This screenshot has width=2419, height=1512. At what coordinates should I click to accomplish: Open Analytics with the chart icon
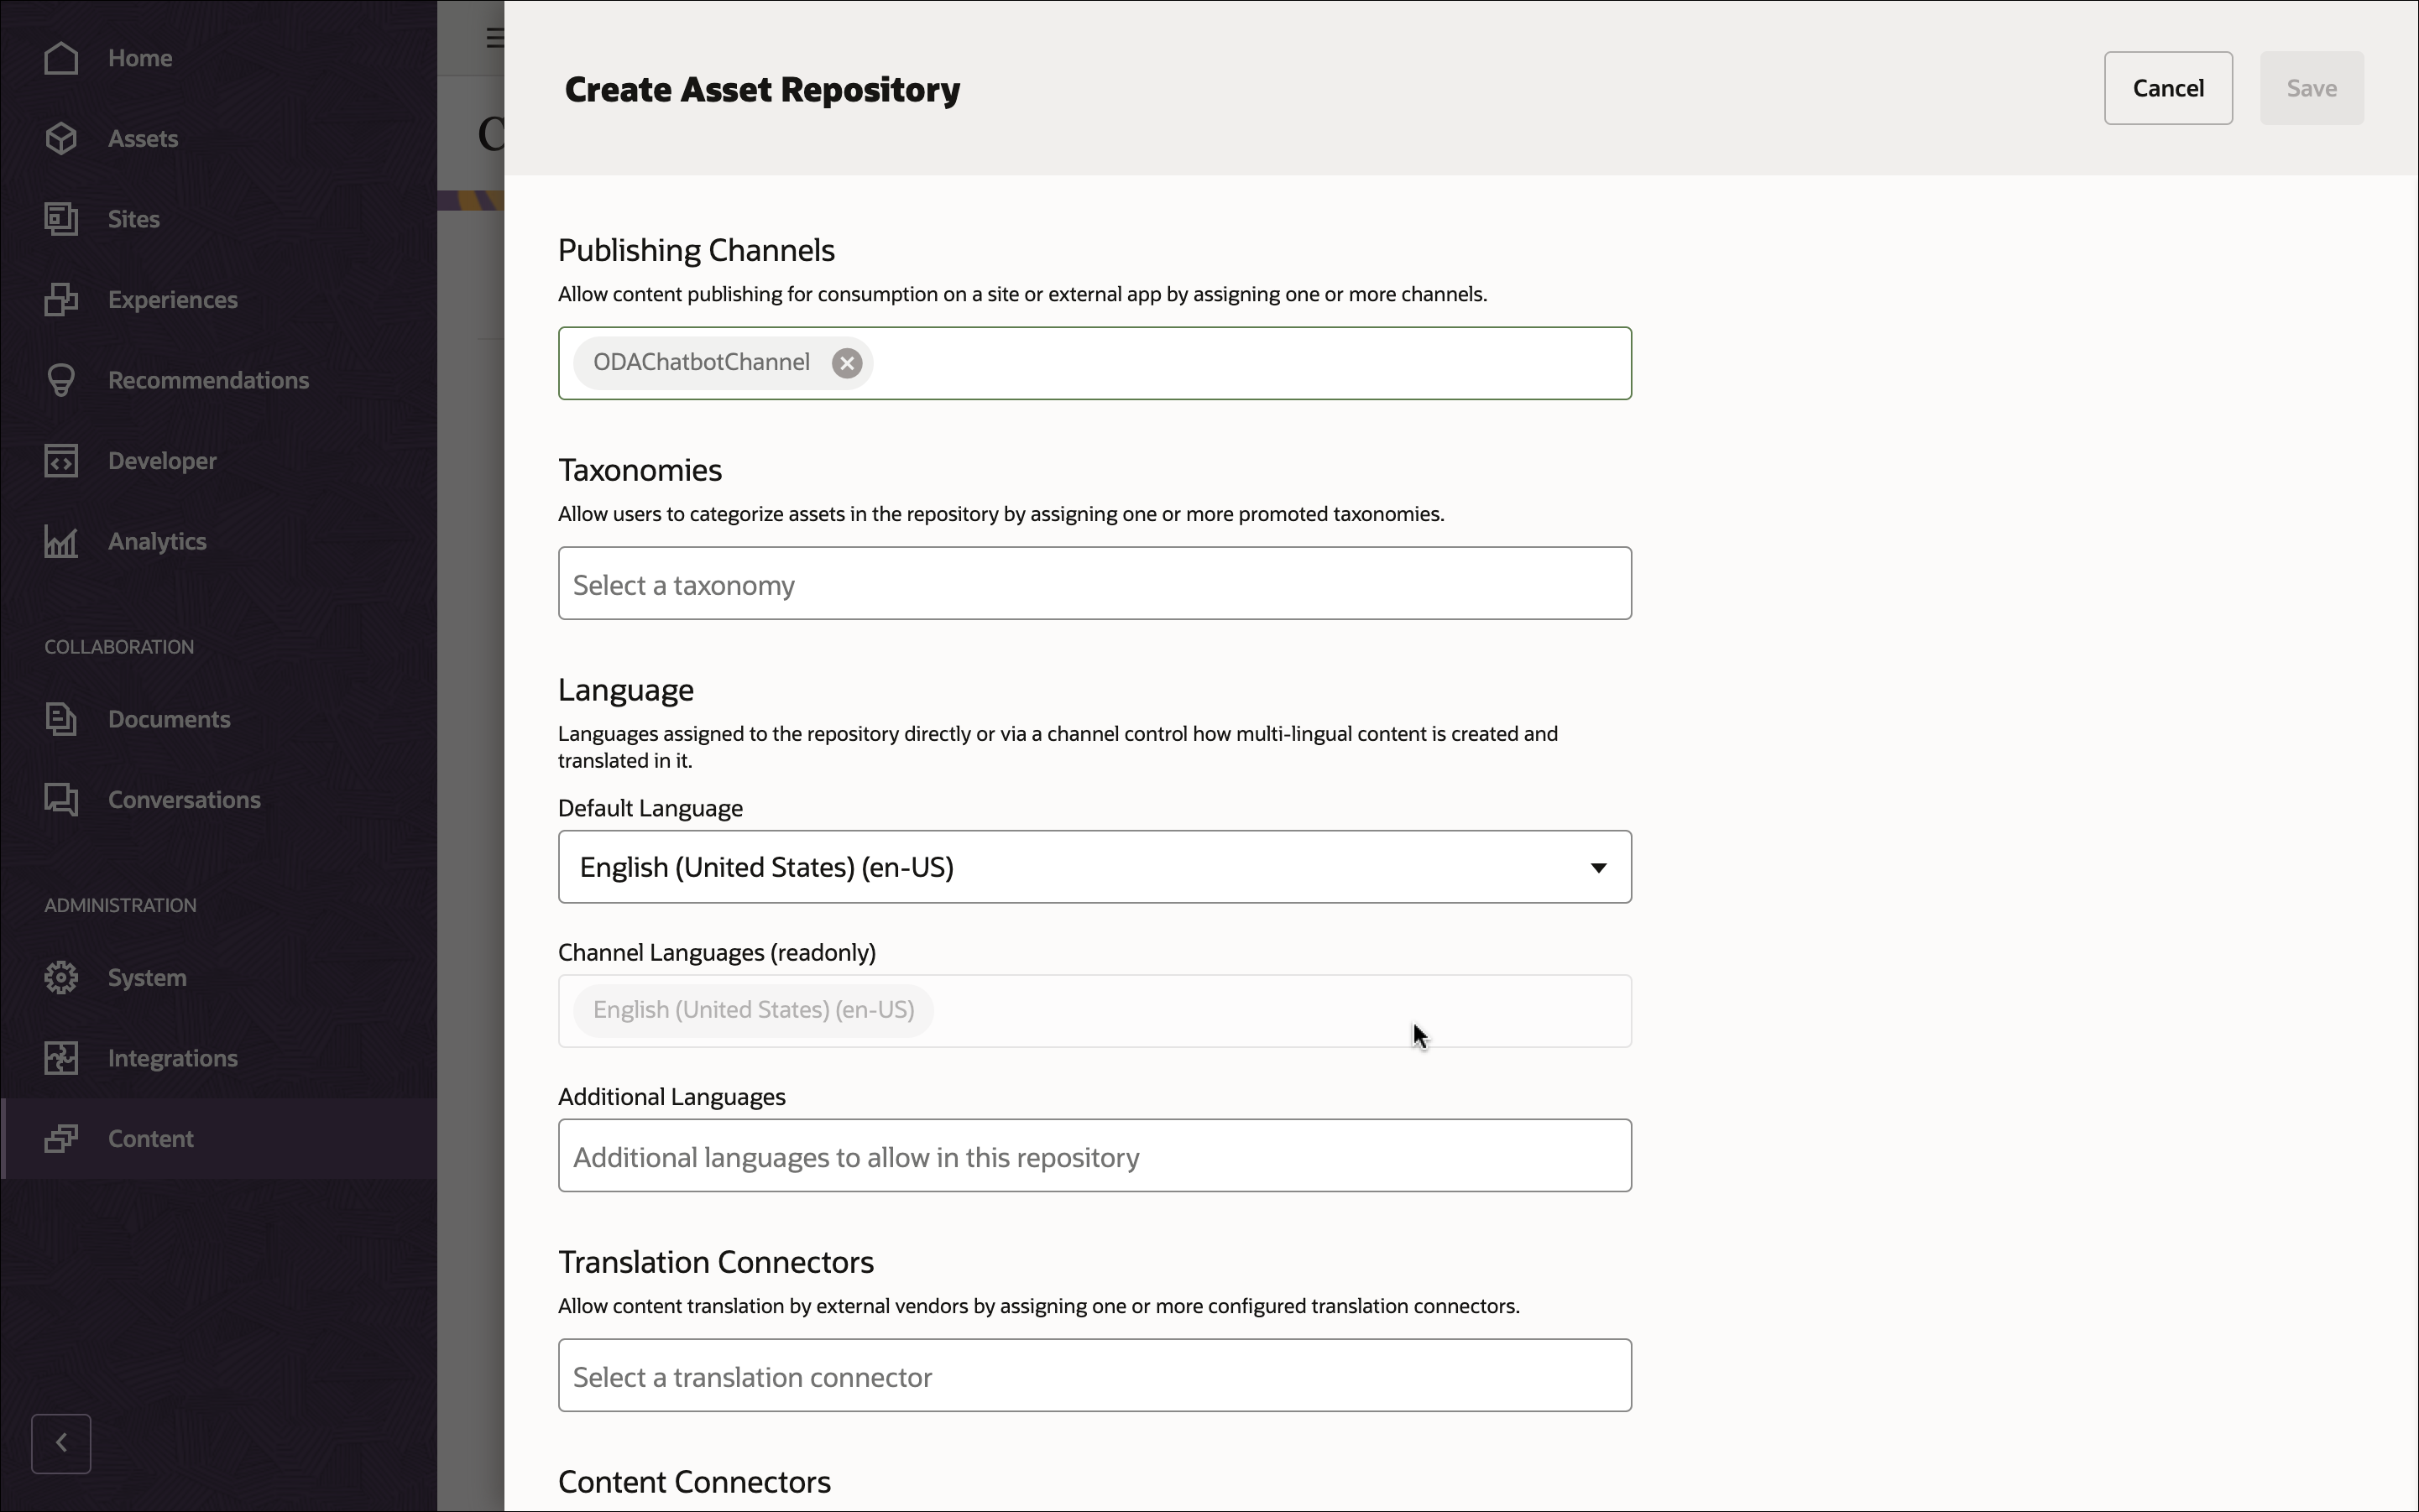(x=61, y=541)
